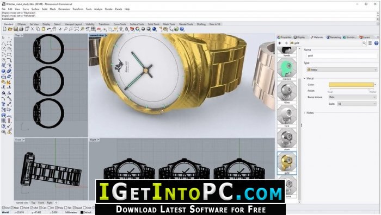381x215 pixels.
Task: Click the New file icon
Action: click(x=4, y=29)
